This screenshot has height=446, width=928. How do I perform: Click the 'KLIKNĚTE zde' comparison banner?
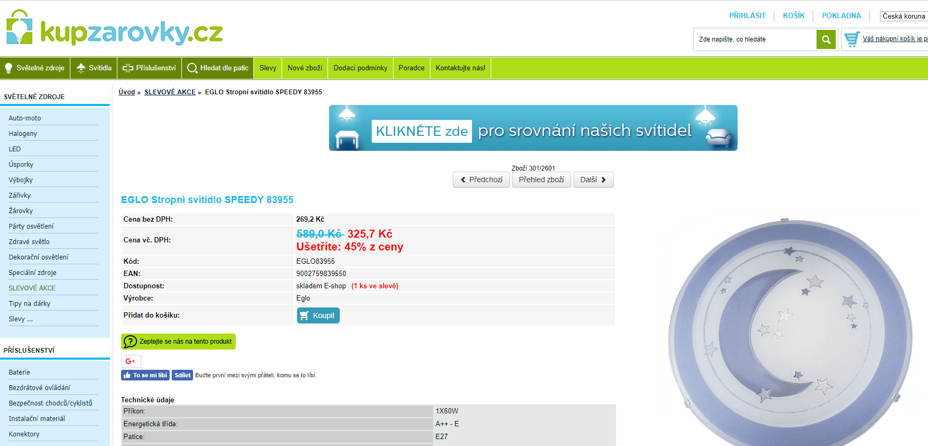pyautogui.click(x=533, y=128)
